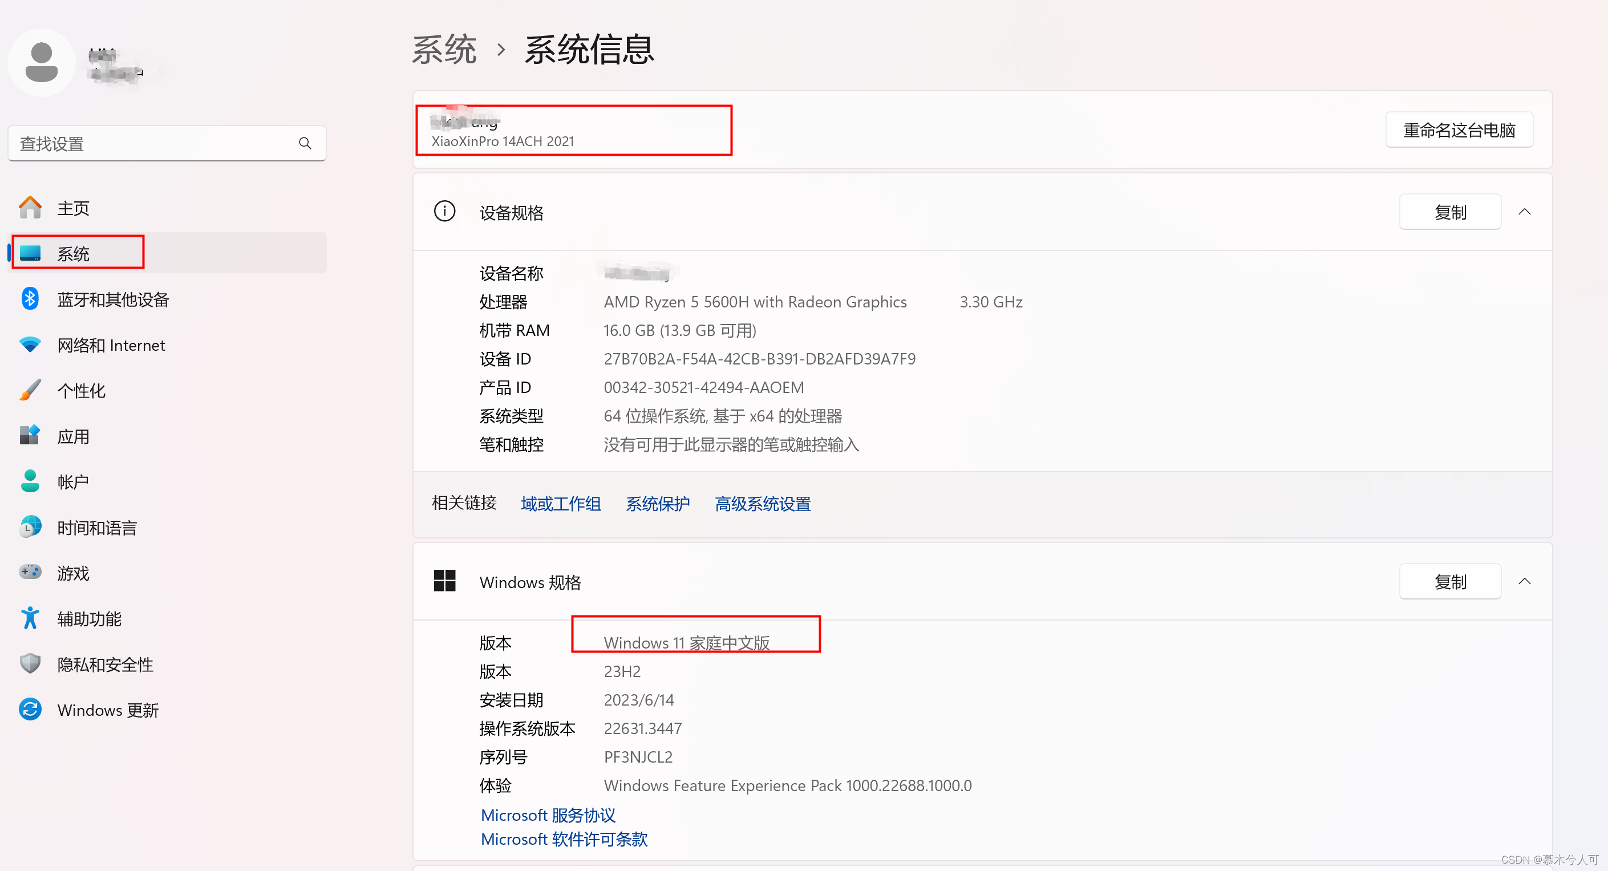
Task: Click the Apps icon in sidebar
Action: point(30,436)
